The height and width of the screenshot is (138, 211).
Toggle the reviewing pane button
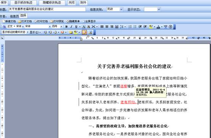(x=90, y=32)
